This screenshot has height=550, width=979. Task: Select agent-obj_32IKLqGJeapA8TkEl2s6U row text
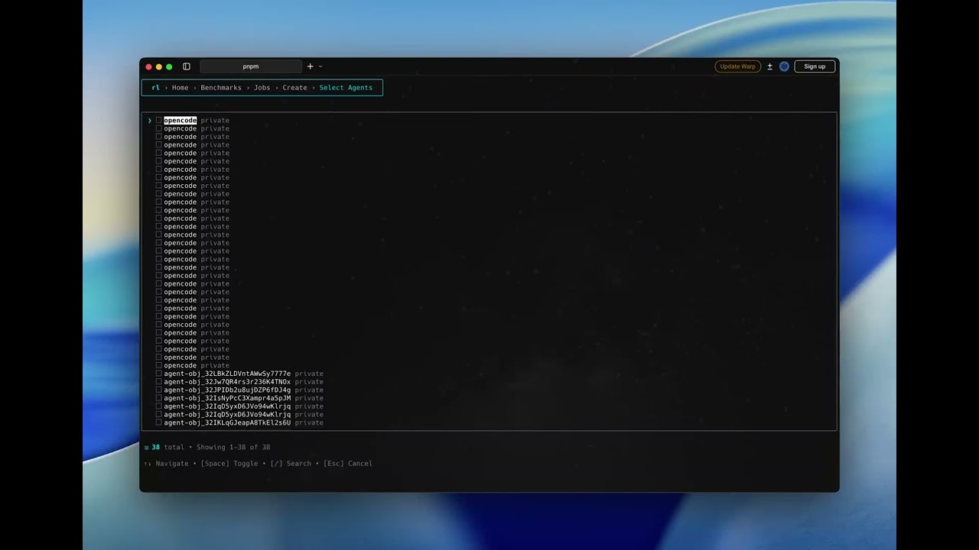click(x=227, y=422)
